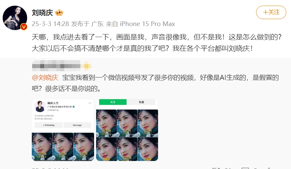Follow 刘晓庆 with the +关注 button

click(x=271, y=12)
